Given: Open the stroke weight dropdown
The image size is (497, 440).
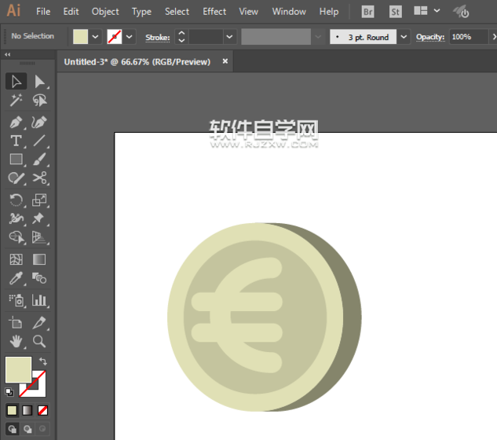Looking at the screenshot, I should 229,37.
